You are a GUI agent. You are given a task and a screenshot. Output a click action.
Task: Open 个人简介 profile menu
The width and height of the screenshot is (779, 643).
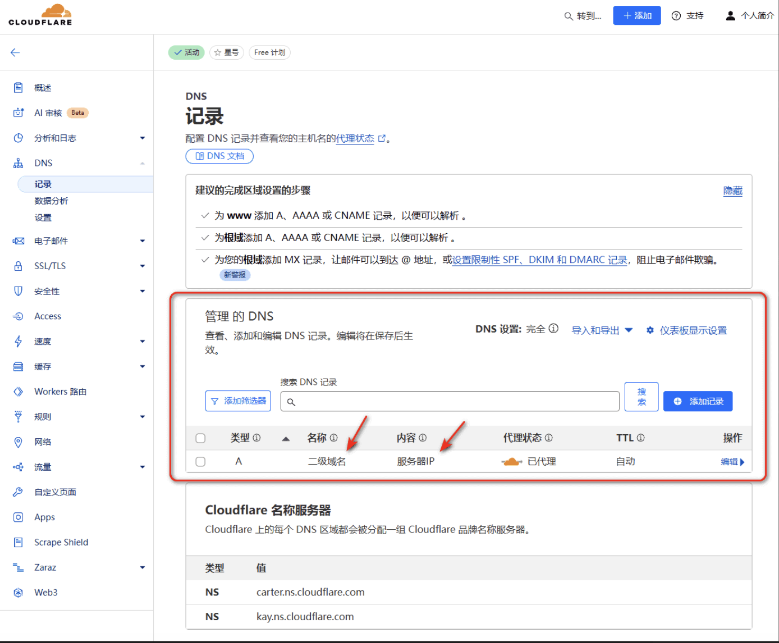(749, 16)
